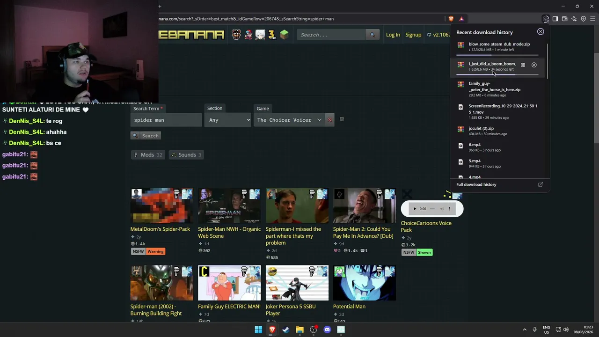The height and width of the screenshot is (337, 599).
Task: Toggle the browser downloads toolbar button
Action: click(546, 19)
